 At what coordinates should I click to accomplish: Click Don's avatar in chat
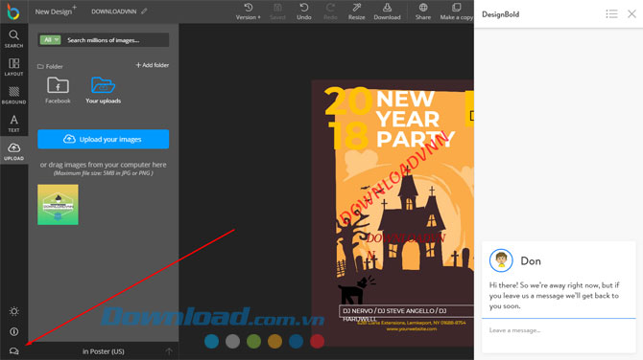501,260
